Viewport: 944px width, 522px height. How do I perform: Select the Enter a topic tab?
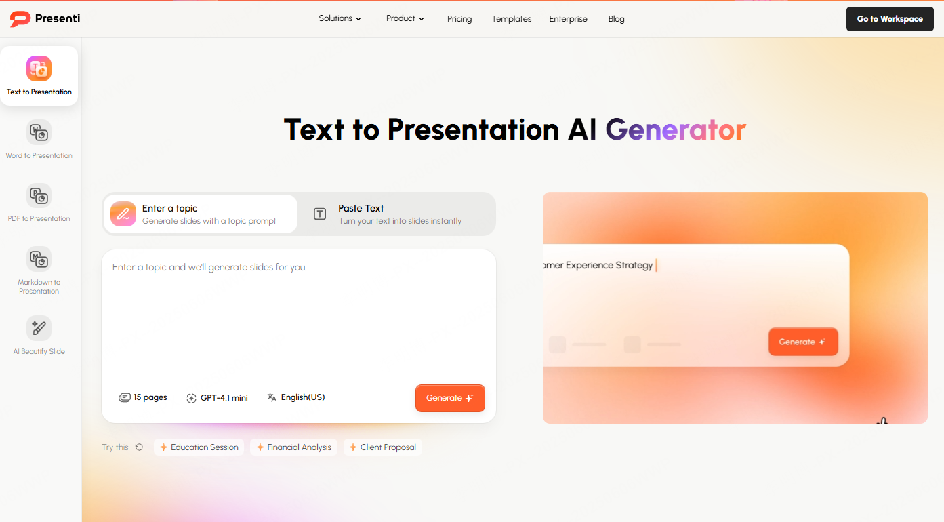[x=200, y=214]
